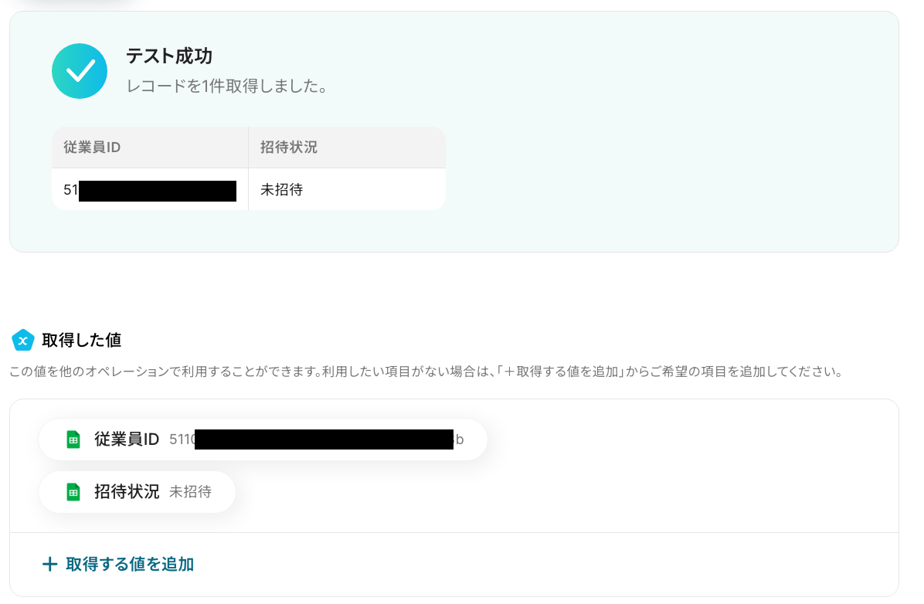Click the Google Sheets icon next to 従業員ID
924x604 pixels.
click(x=73, y=439)
